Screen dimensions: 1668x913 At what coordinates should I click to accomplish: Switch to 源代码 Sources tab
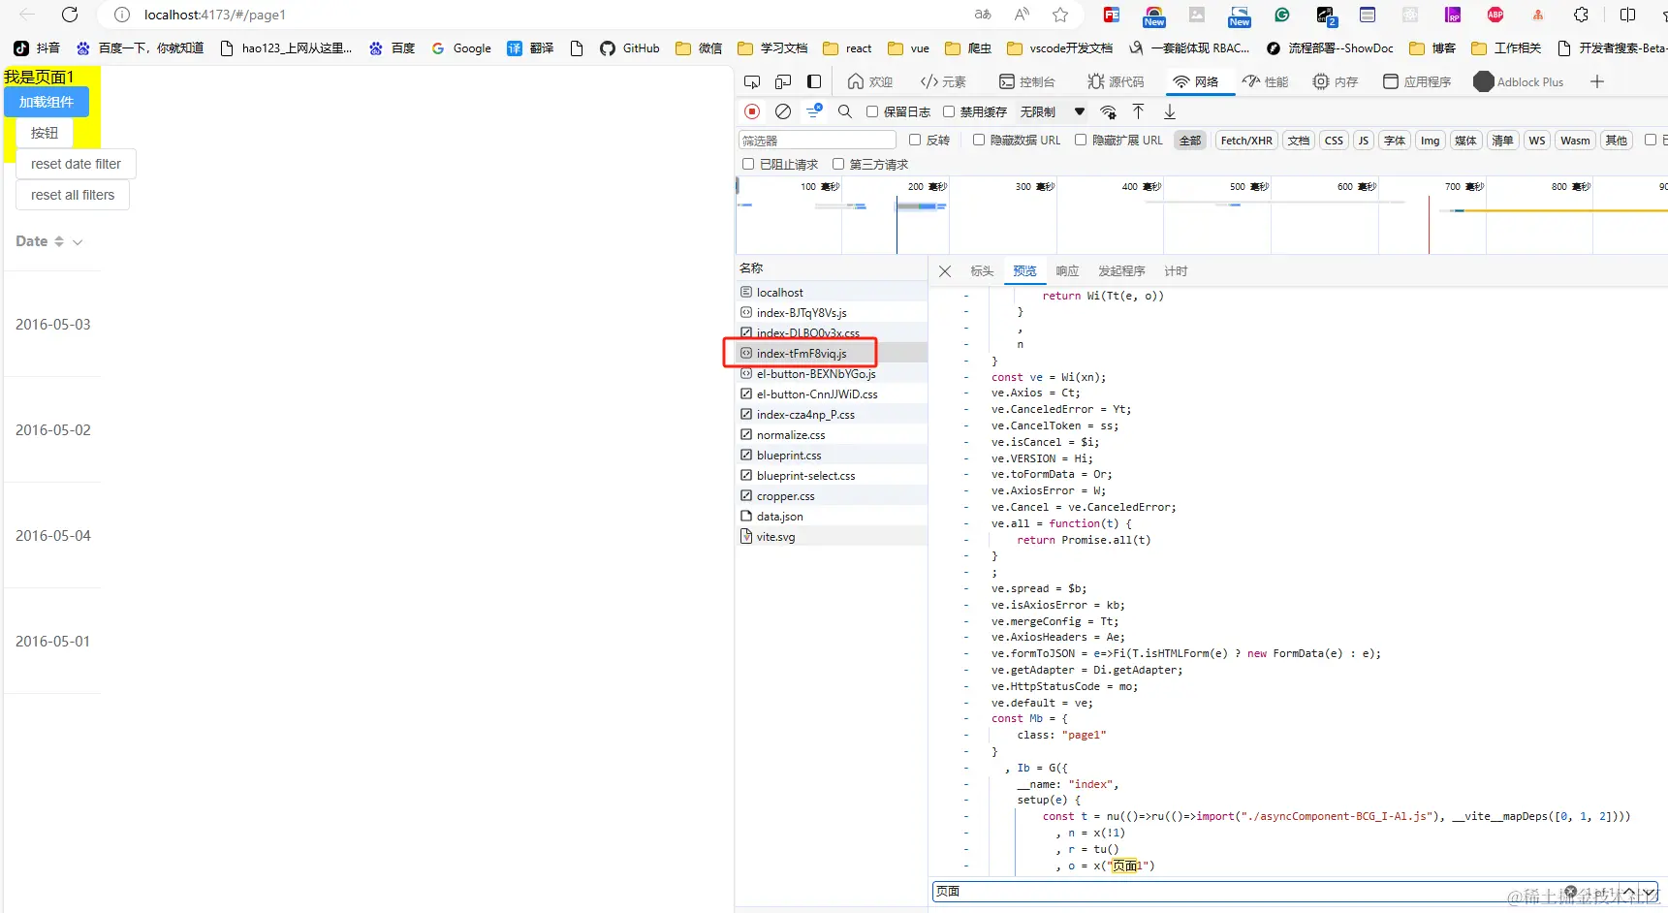point(1116,82)
